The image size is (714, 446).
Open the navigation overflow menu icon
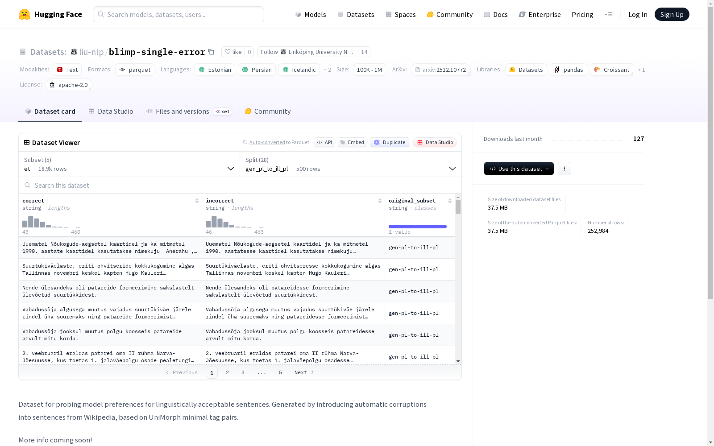click(608, 14)
